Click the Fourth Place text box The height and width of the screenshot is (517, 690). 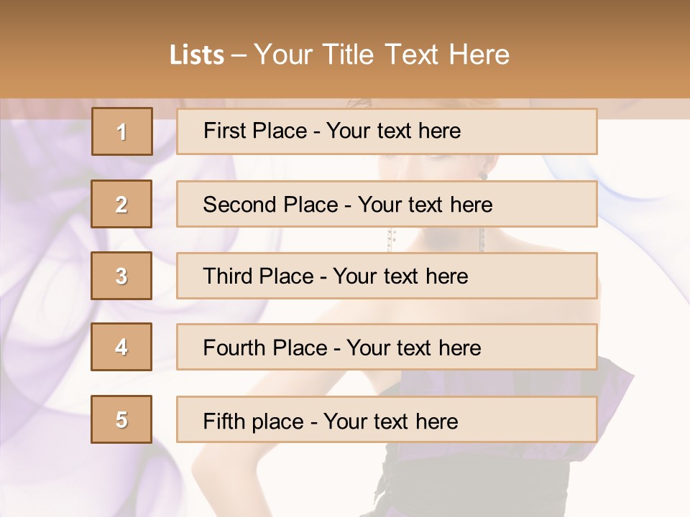[x=387, y=347]
